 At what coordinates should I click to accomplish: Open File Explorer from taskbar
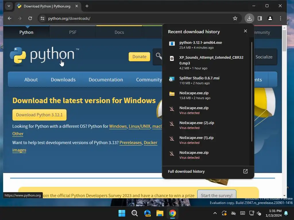pos(160,213)
